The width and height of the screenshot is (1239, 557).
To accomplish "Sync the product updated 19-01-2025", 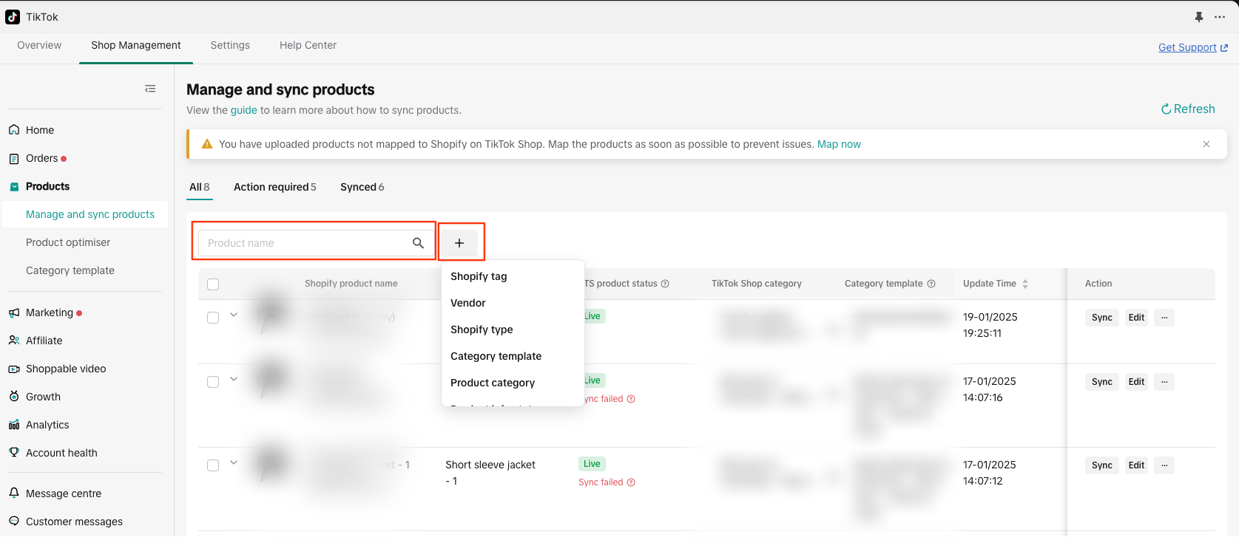I will point(1102,318).
